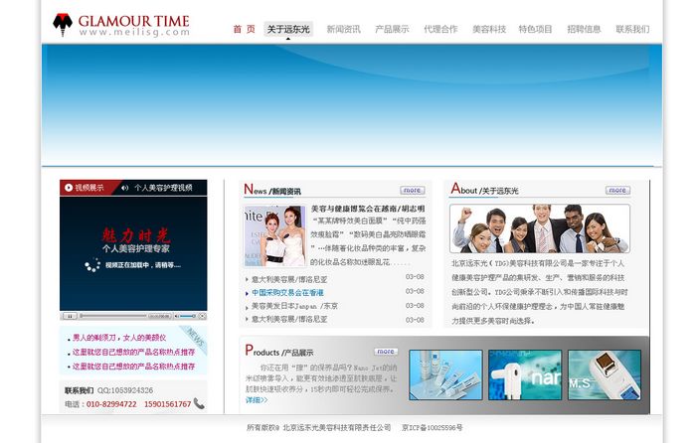Select 产品展示 in the navigation bar
Screen dimensions: 696x443
[392, 30]
